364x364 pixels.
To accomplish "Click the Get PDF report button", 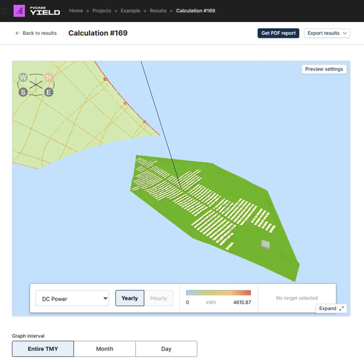I will (278, 33).
